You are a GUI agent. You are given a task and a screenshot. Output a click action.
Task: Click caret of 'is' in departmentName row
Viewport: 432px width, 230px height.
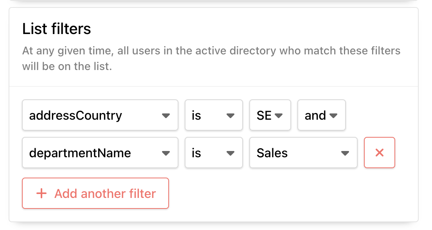tap(230, 153)
